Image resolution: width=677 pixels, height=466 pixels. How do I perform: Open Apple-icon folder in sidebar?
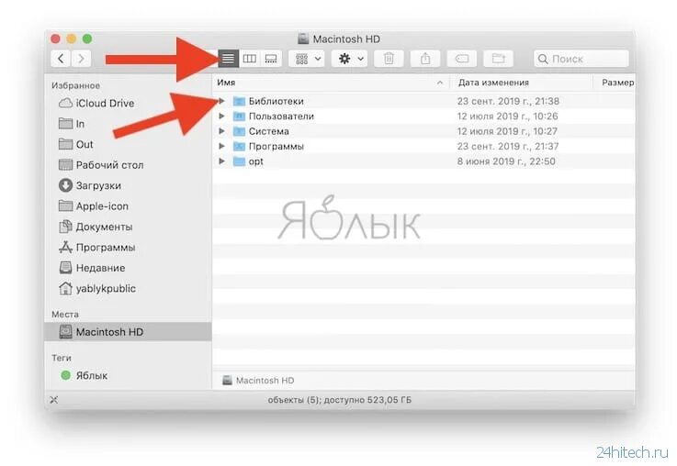click(x=94, y=206)
